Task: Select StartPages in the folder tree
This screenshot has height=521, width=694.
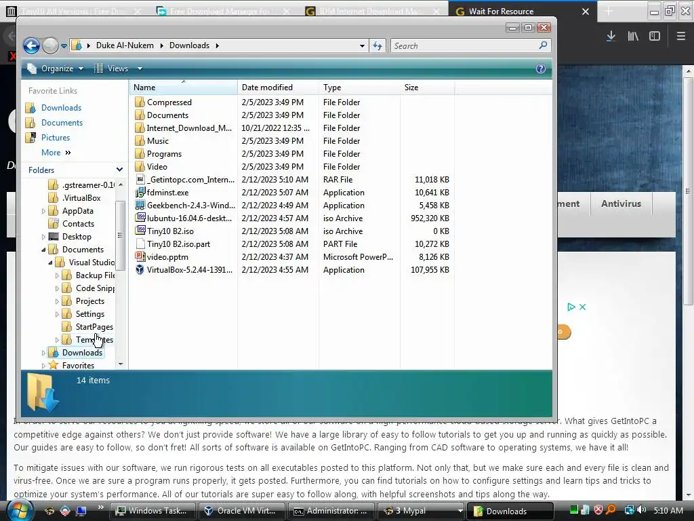Action: pos(94,327)
